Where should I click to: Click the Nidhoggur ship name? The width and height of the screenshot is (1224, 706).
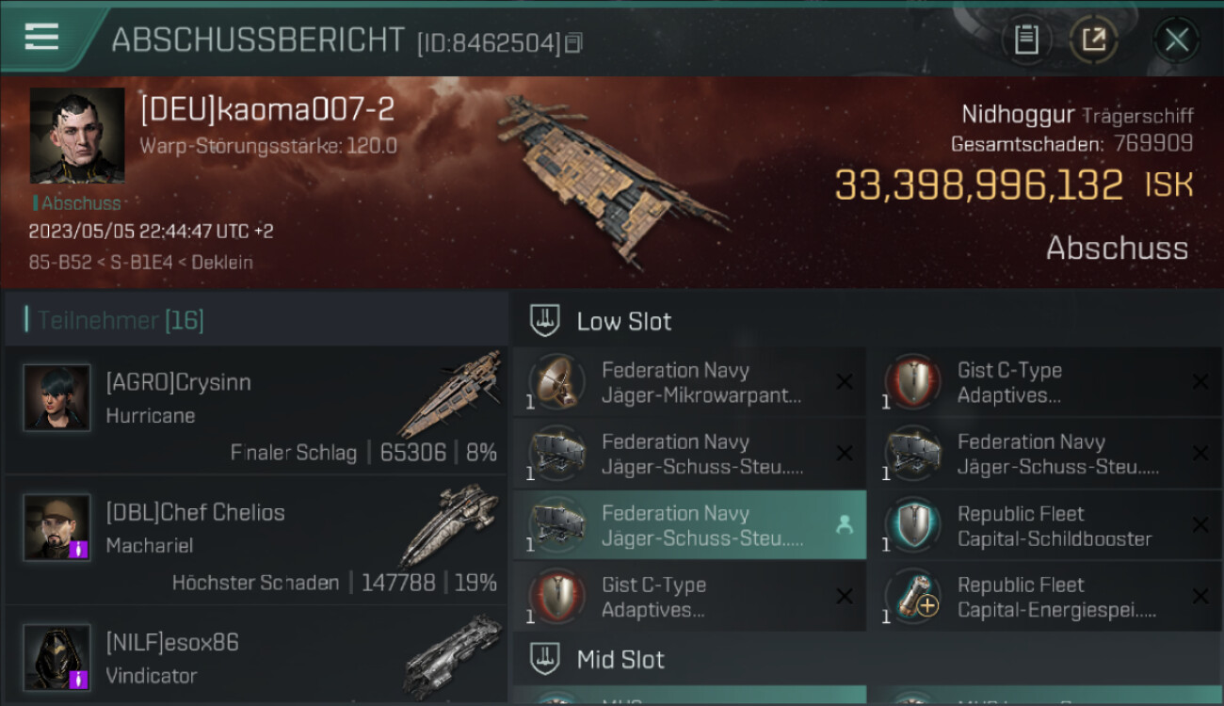1018,115
